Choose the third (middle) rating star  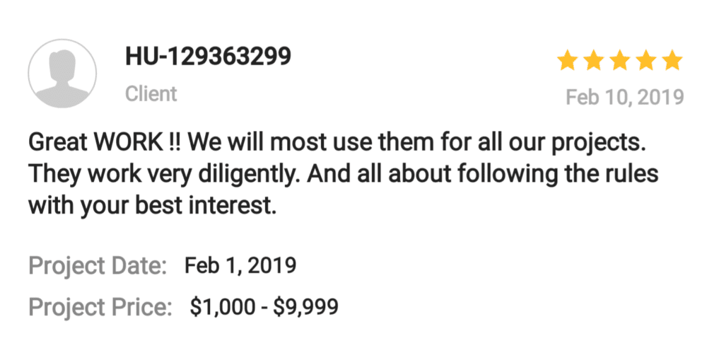[x=620, y=61]
